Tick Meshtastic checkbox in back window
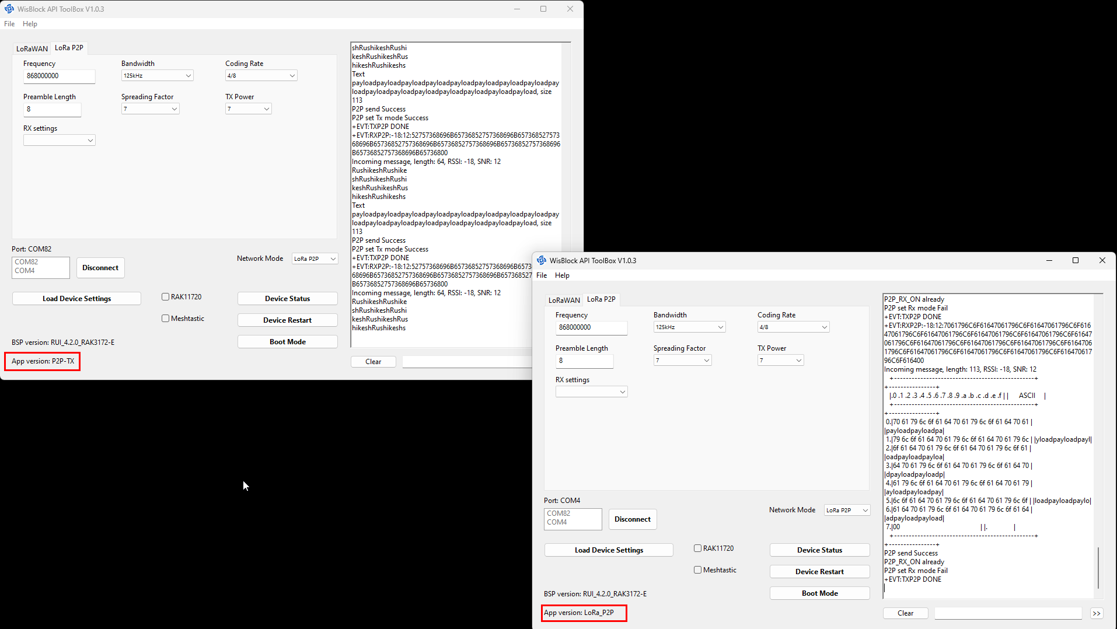The image size is (1117, 629). pyautogui.click(x=166, y=319)
